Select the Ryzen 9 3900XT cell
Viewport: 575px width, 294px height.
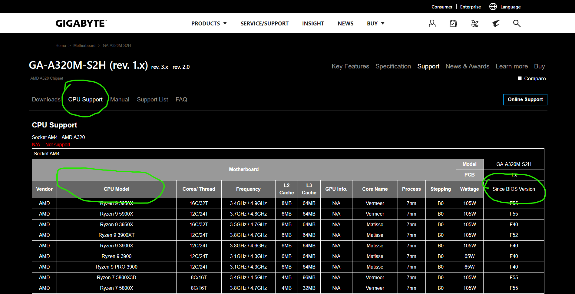pos(117,235)
